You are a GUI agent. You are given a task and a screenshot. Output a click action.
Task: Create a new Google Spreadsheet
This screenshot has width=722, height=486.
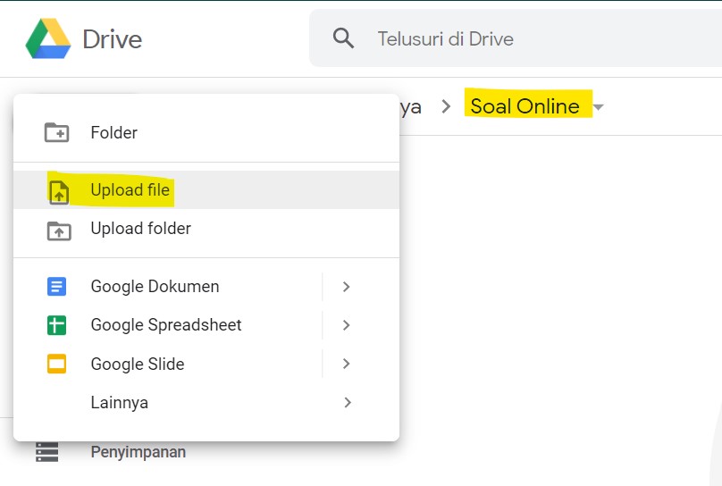(168, 325)
